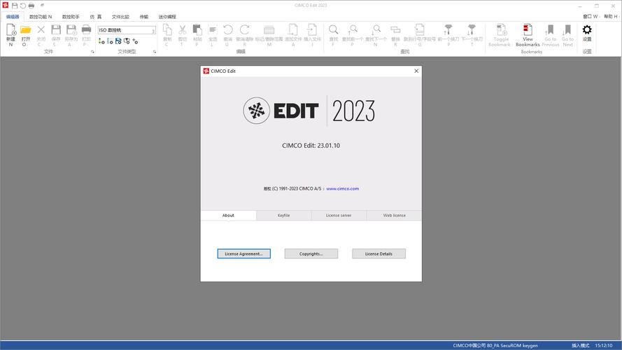Select the About tab in dialog
Image resolution: width=622 pixels, height=350 pixels.
(228, 215)
